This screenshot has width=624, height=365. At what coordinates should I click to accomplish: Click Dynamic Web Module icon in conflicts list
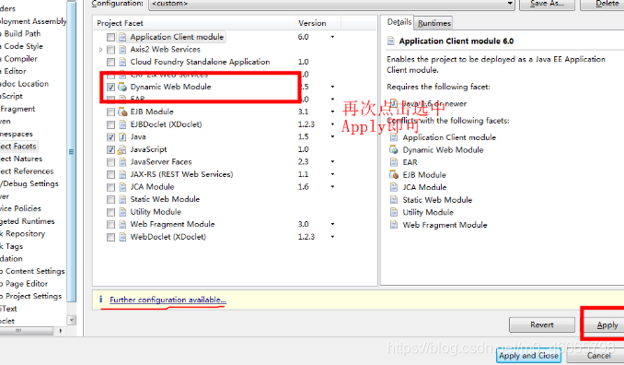394,150
